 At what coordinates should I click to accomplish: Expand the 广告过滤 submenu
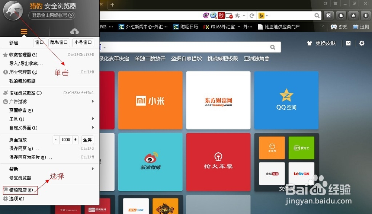pyautogui.click(x=49, y=102)
